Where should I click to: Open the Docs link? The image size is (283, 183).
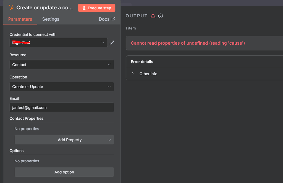point(104,19)
